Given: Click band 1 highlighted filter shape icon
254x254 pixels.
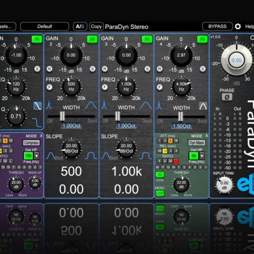Looking at the screenshot, I should point(38,106).
